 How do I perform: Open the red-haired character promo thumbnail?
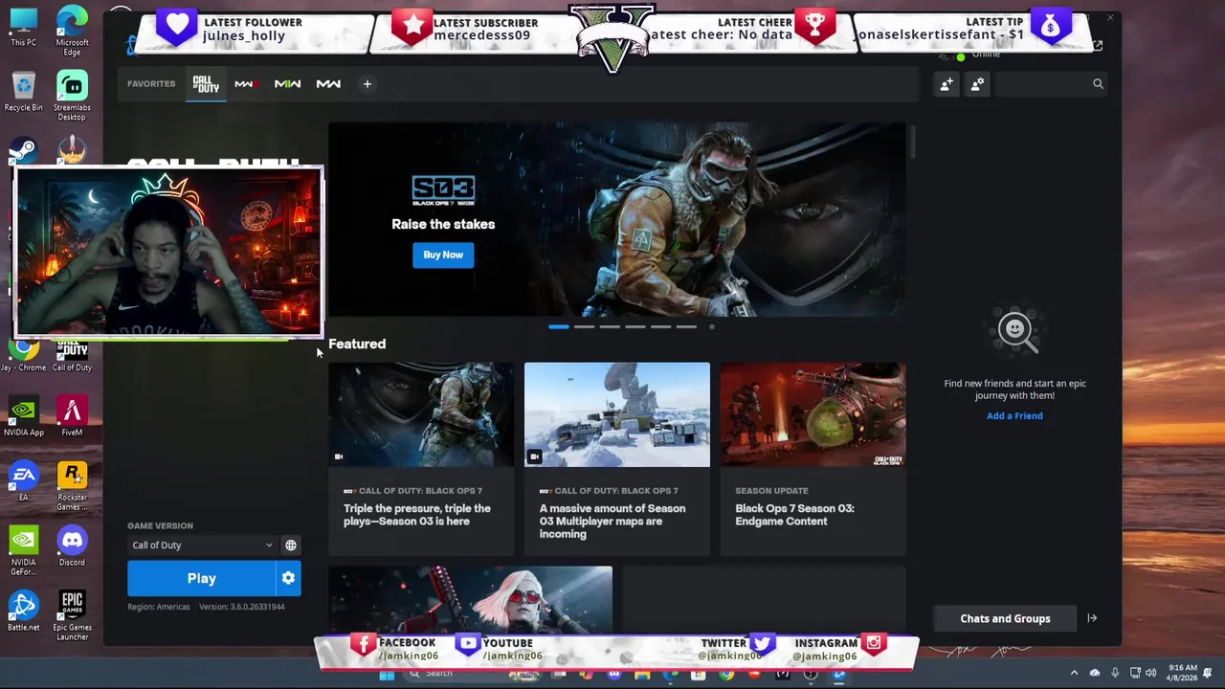coord(471,599)
